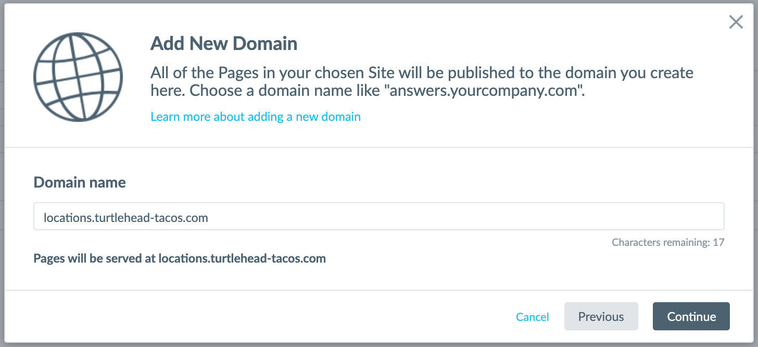Click the Add New Domain heading
Viewport: 758px width, 347px height.
click(x=224, y=43)
